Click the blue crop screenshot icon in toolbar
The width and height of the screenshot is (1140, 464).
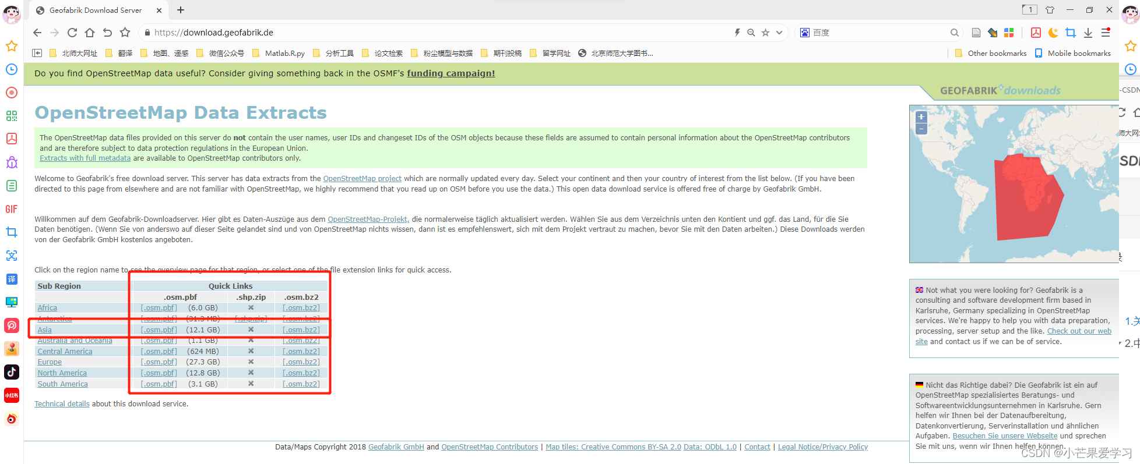[x=1071, y=33]
